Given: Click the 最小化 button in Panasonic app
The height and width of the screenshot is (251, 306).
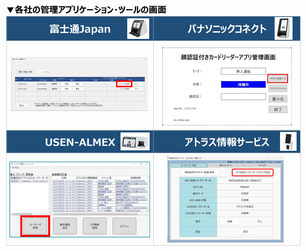Looking at the screenshot, I should pos(277,99).
